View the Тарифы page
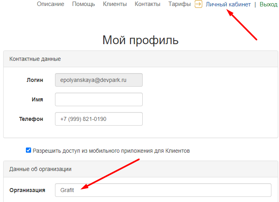The image size is (279, 202). [179, 4]
